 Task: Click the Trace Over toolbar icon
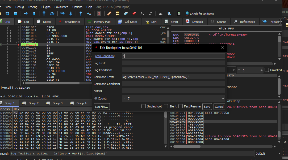[x=70, y=13]
